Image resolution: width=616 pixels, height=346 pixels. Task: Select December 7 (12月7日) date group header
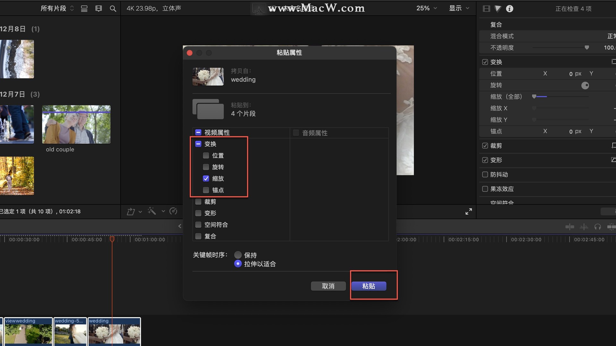click(20, 94)
